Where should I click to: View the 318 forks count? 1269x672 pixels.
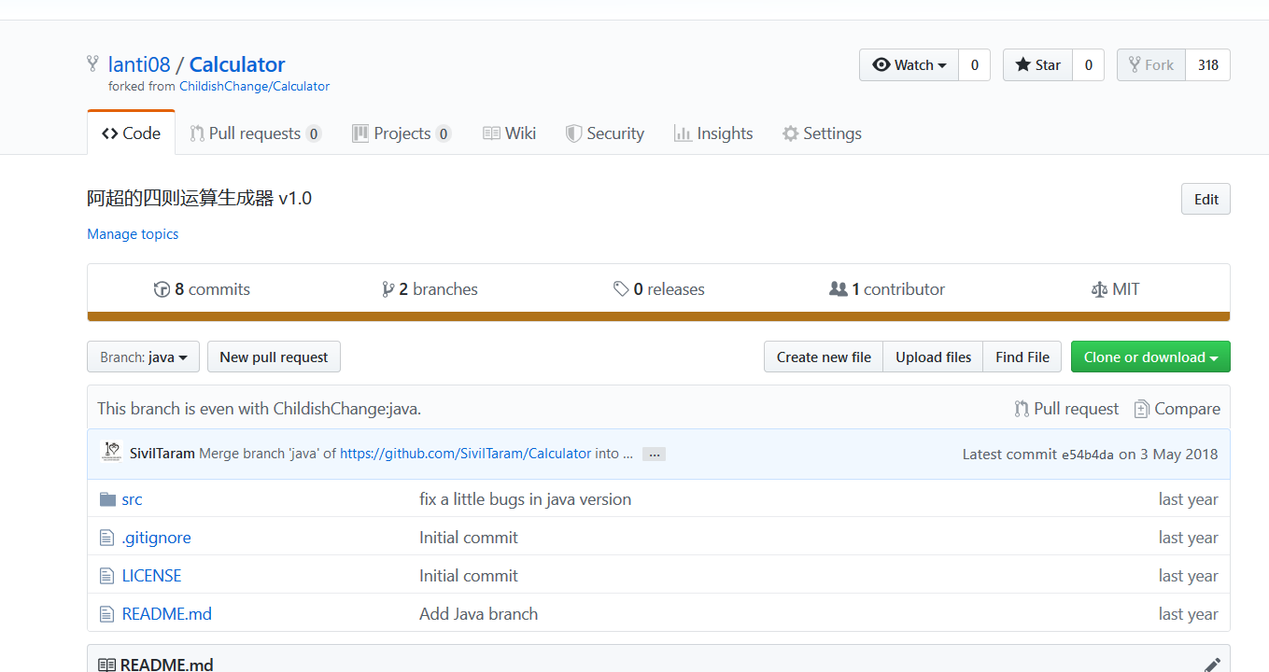point(1208,65)
